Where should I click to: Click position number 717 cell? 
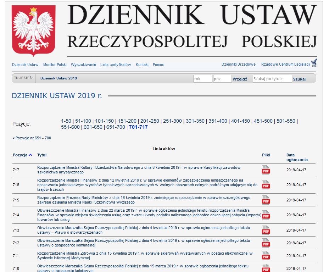[x=16, y=170]
